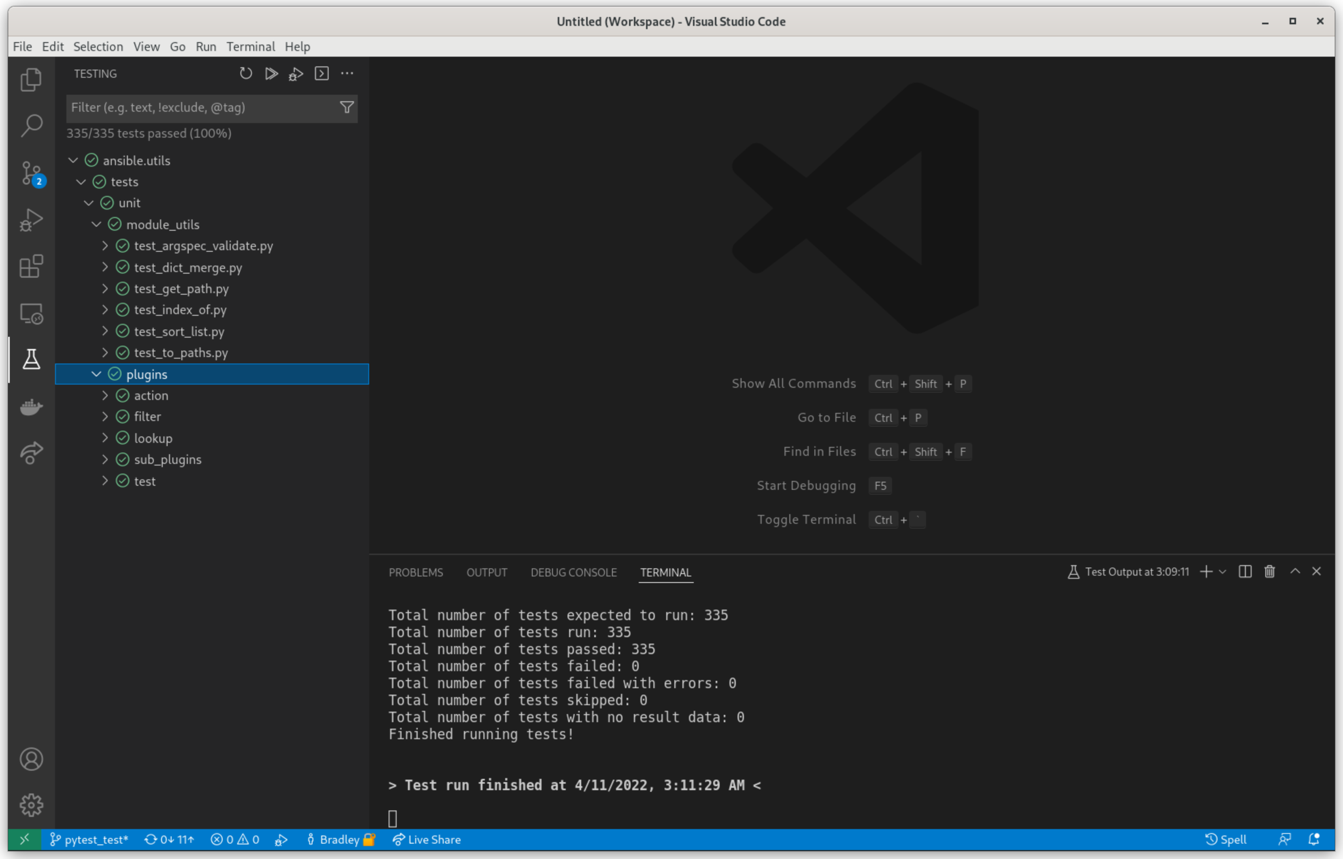The height and width of the screenshot is (859, 1343).
Task: Click the split terminal icon
Action: (1245, 571)
